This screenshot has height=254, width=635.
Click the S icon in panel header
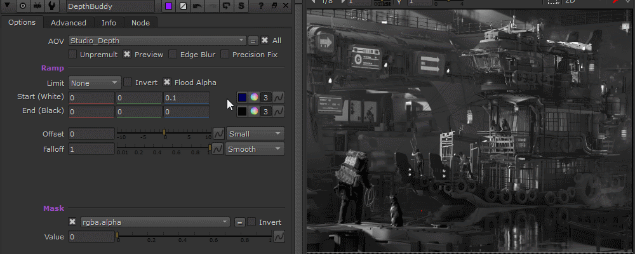242,6
